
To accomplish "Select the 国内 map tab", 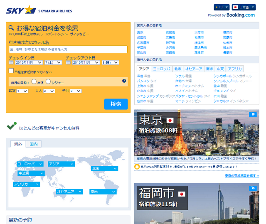I will [34, 144].
